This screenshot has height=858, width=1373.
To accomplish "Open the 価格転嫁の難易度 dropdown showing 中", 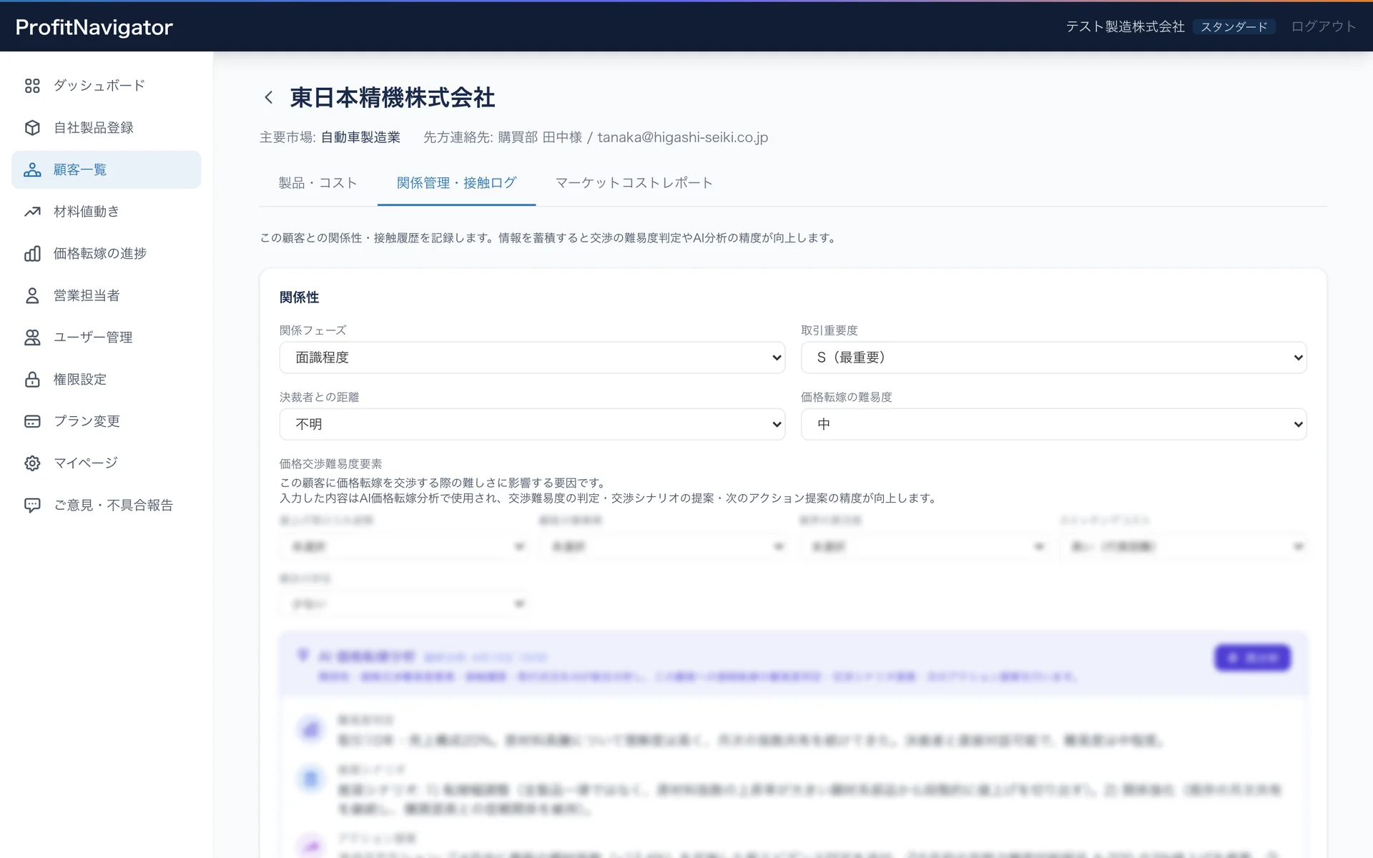I will click(1053, 424).
